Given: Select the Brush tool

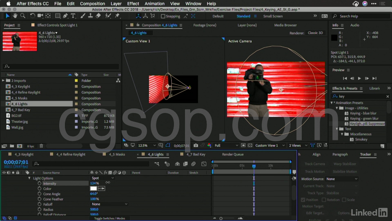Looking at the screenshot, I should (x=83, y=16).
